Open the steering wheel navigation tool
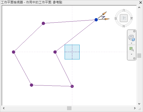 click(132, 38)
